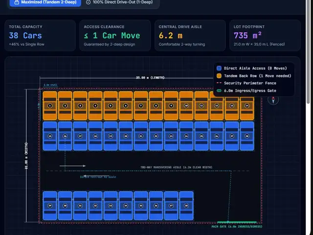The image size is (313, 235).
Task: Click the compass north indicator icon
Action: (273, 100)
